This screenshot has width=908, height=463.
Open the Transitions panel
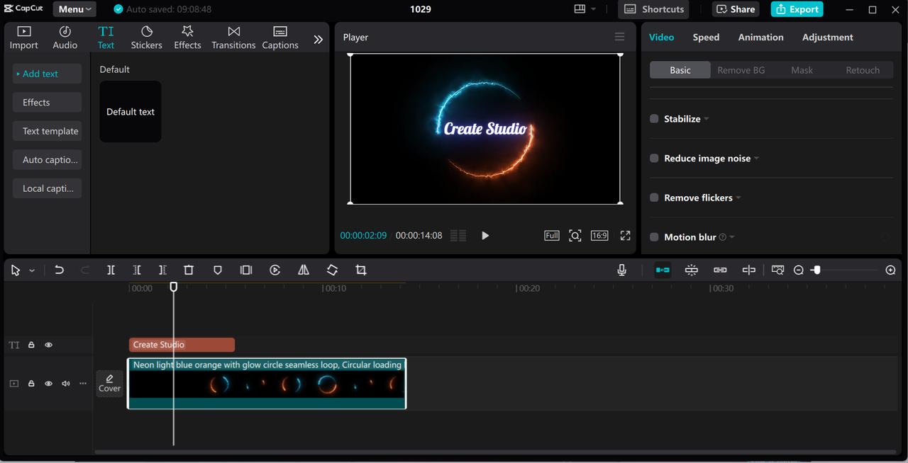point(233,38)
